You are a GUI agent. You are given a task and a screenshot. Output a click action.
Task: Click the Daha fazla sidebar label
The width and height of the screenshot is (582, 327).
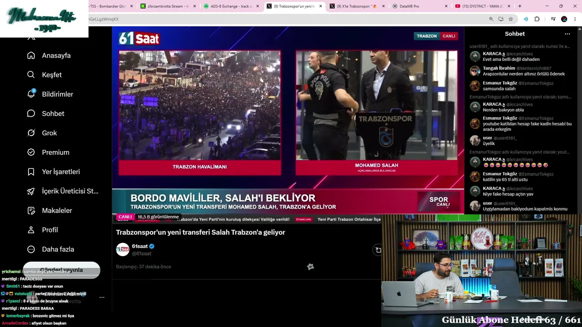click(x=58, y=249)
